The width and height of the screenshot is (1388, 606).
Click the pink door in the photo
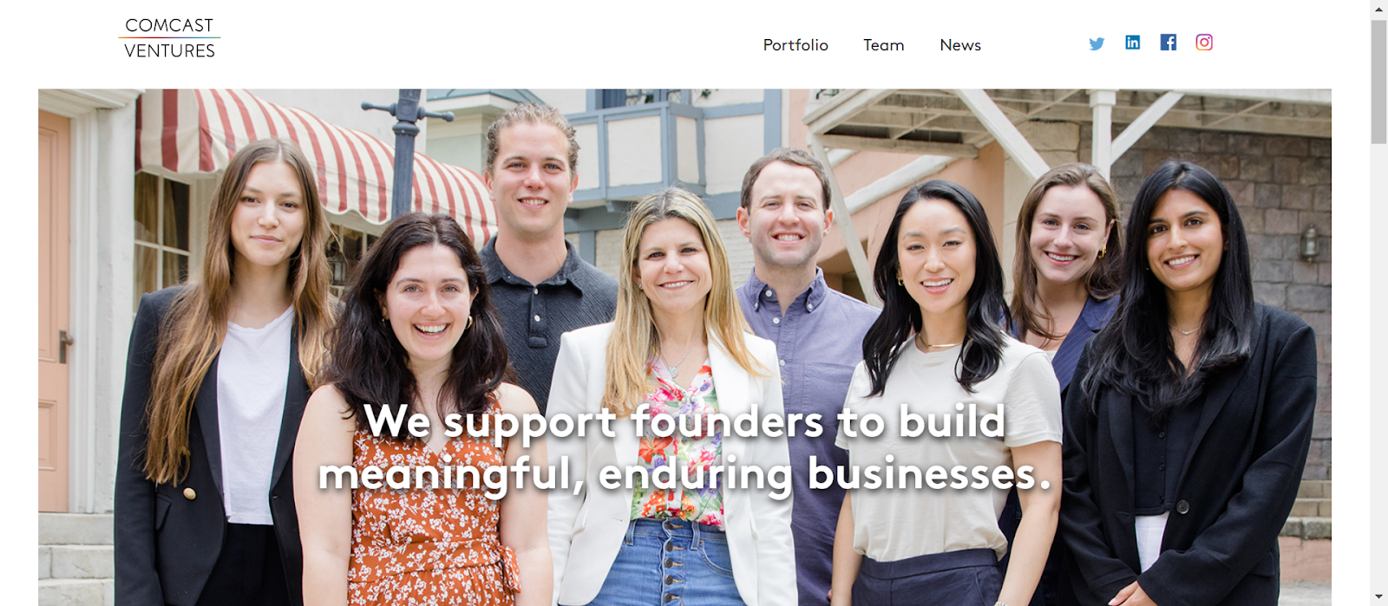(x=54, y=312)
